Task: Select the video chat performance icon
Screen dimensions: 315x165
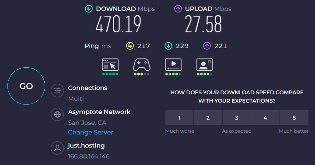Action: tap(205, 65)
